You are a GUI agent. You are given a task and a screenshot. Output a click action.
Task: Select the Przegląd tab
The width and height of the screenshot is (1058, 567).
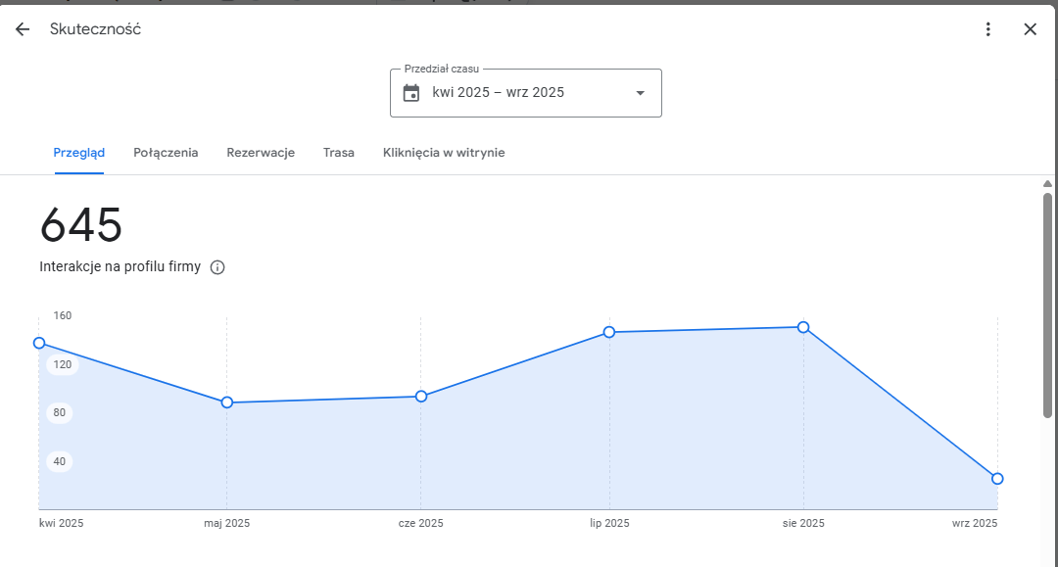[79, 153]
